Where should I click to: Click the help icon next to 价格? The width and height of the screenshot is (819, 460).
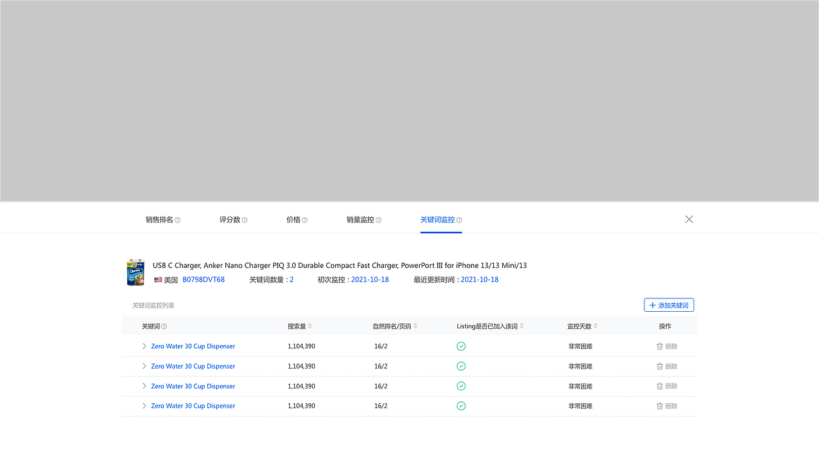305,220
